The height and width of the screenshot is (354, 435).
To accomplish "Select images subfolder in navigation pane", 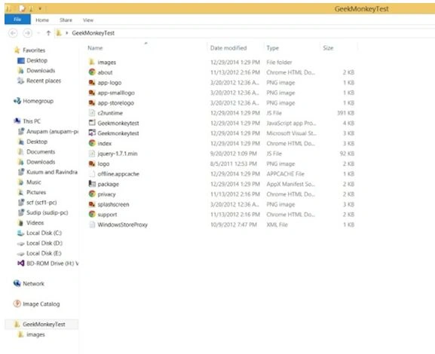I will [x=35, y=334].
